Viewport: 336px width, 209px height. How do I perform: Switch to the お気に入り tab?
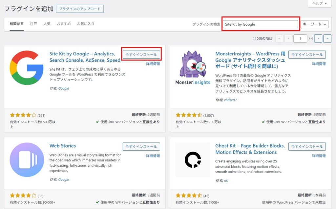[x=86, y=24]
